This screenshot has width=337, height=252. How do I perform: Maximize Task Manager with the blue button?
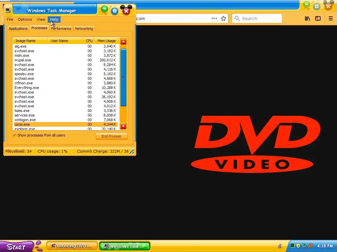(115, 11)
